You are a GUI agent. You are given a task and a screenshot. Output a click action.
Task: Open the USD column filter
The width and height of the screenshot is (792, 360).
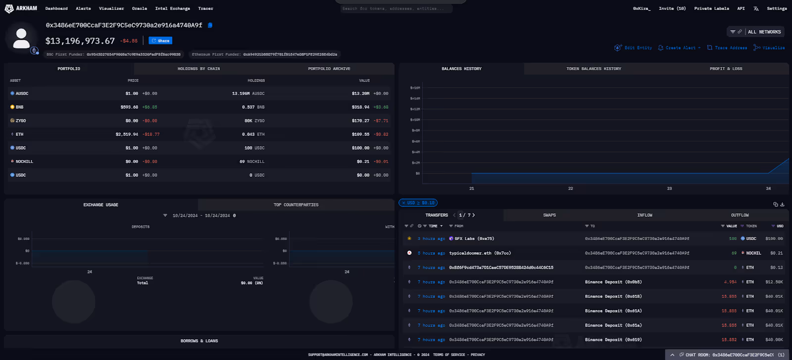(x=773, y=226)
